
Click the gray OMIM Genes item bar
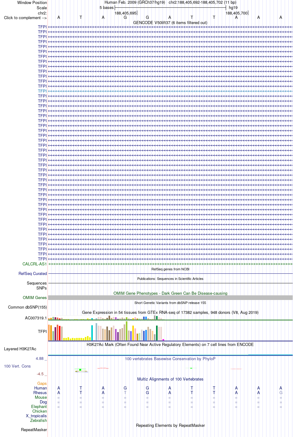[x=170, y=298]
